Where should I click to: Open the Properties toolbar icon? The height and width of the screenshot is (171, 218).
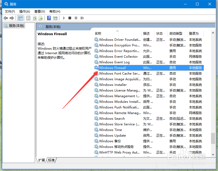pos(28,18)
